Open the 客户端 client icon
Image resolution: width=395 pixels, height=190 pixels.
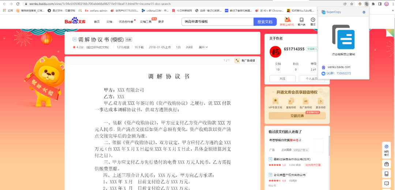(301, 22)
